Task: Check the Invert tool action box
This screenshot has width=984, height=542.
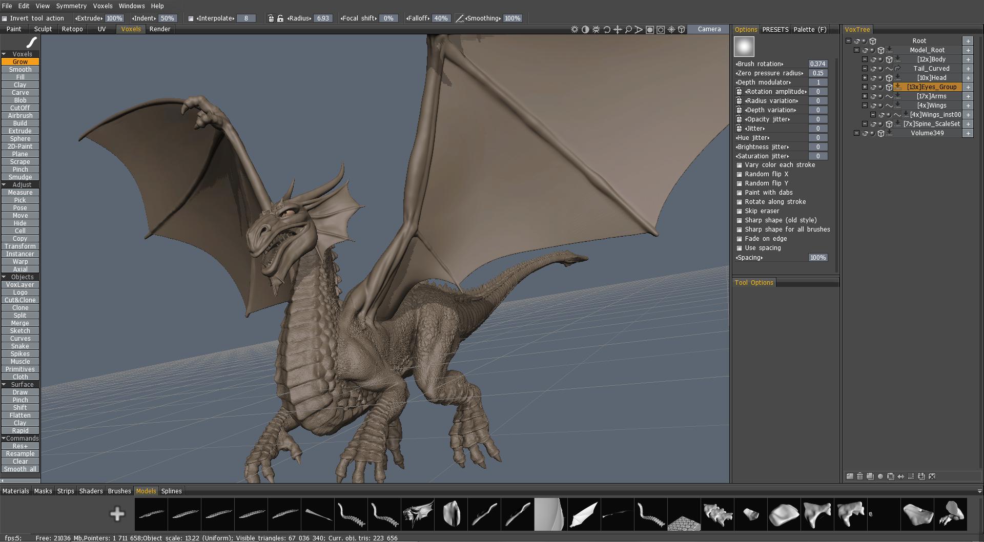Action: tap(5, 18)
